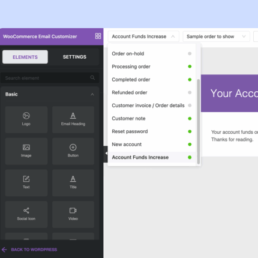258x258 pixels.
Task: Open the Sample order to show dropdown
Action: (x=216, y=37)
